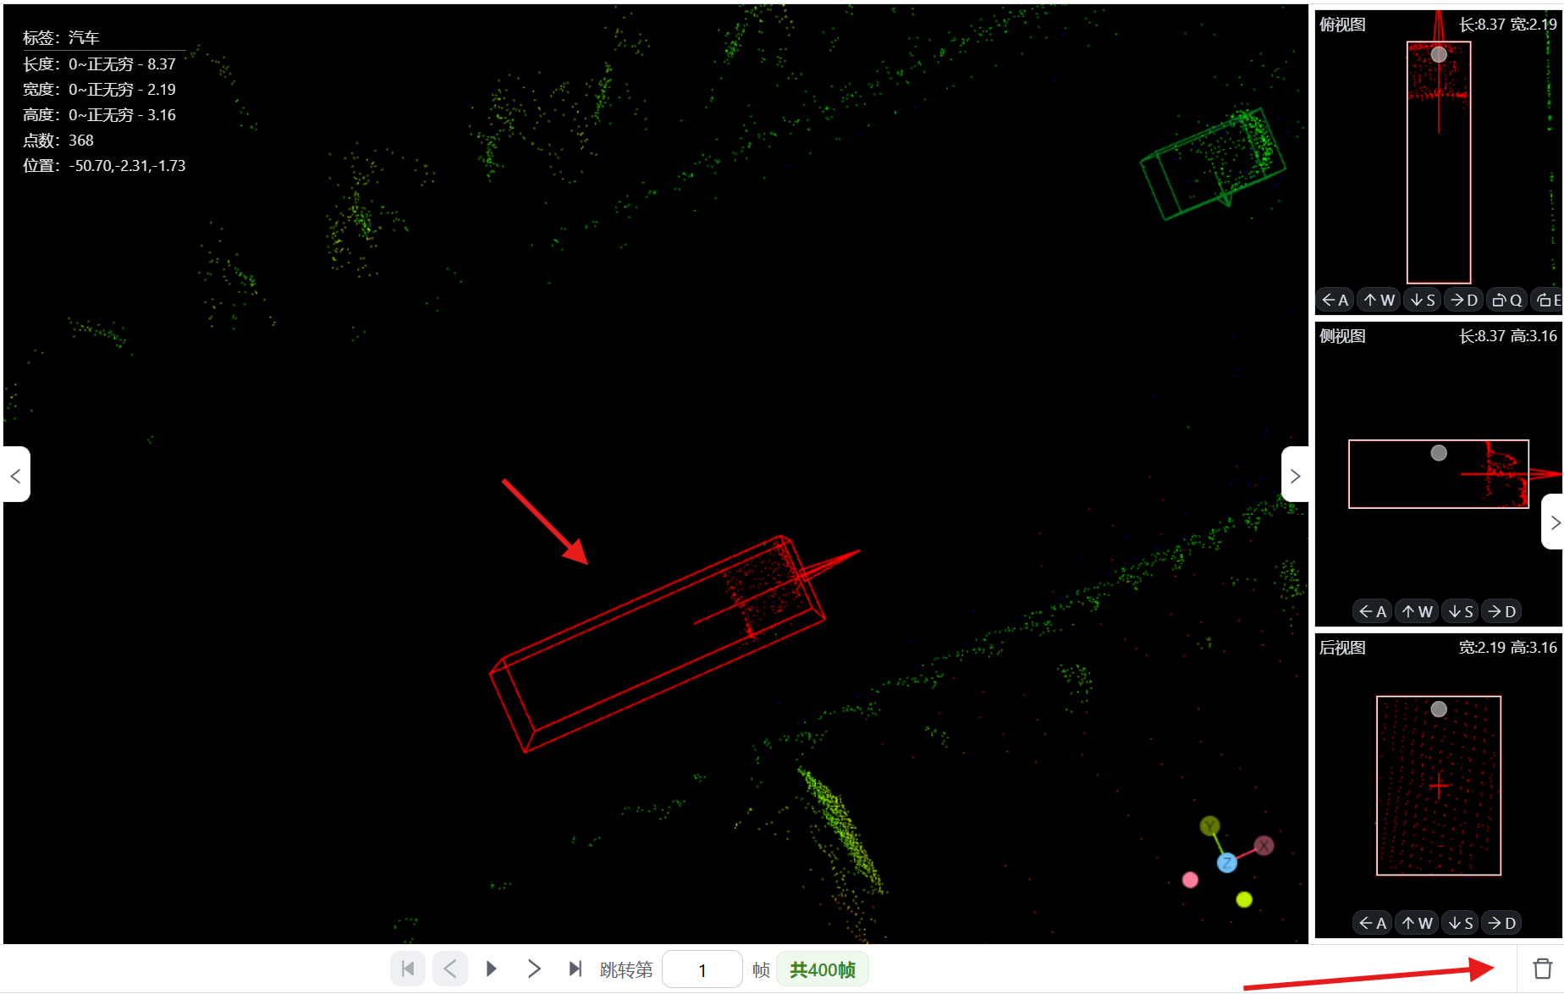Click the 后视图 panel title

tap(1342, 648)
